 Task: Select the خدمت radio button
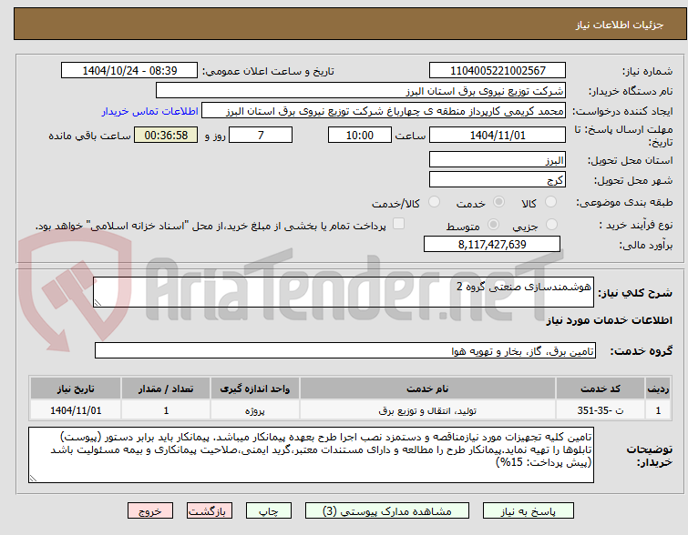(x=498, y=202)
